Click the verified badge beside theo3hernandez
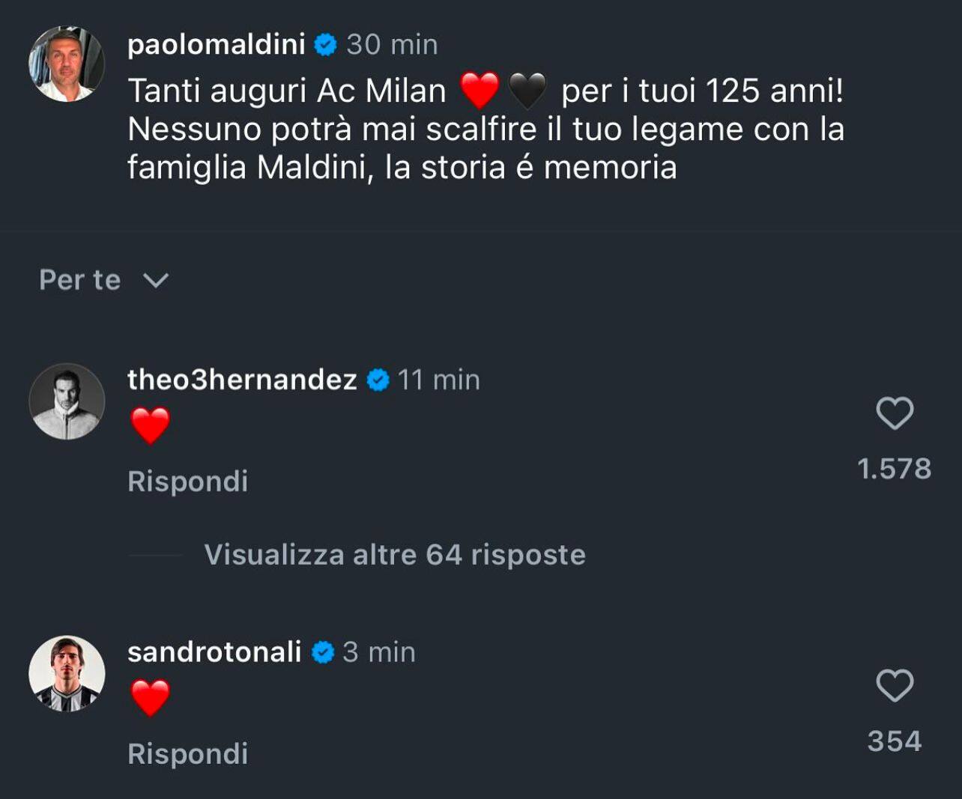This screenshot has width=962, height=799. coord(378,380)
